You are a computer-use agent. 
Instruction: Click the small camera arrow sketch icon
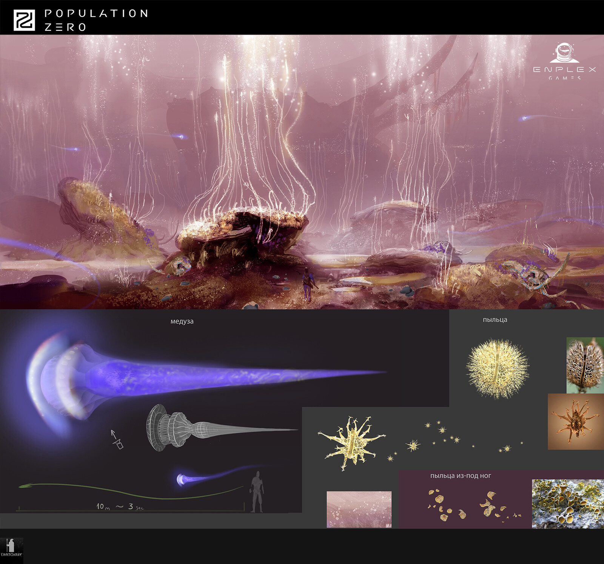[x=117, y=439]
